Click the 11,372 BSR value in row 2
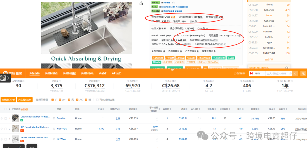 pyautogui.click(x=101, y=129)
